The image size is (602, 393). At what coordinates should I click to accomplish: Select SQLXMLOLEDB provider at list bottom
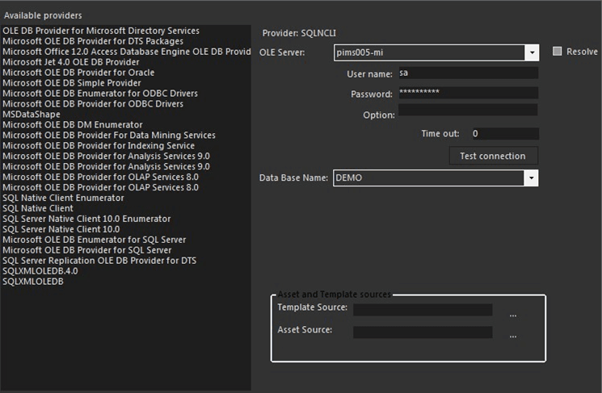33,282
